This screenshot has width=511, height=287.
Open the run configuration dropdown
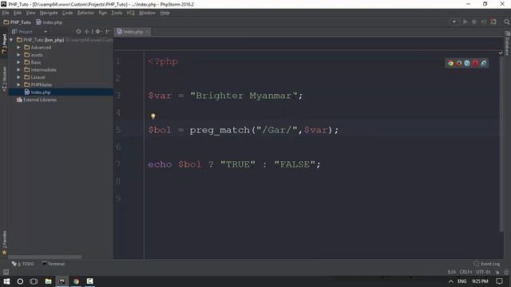coord(454,22)
